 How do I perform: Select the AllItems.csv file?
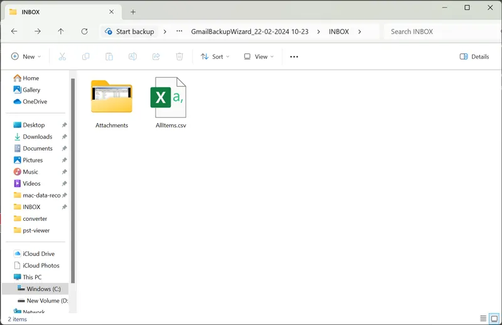click(x=171, y=102)
